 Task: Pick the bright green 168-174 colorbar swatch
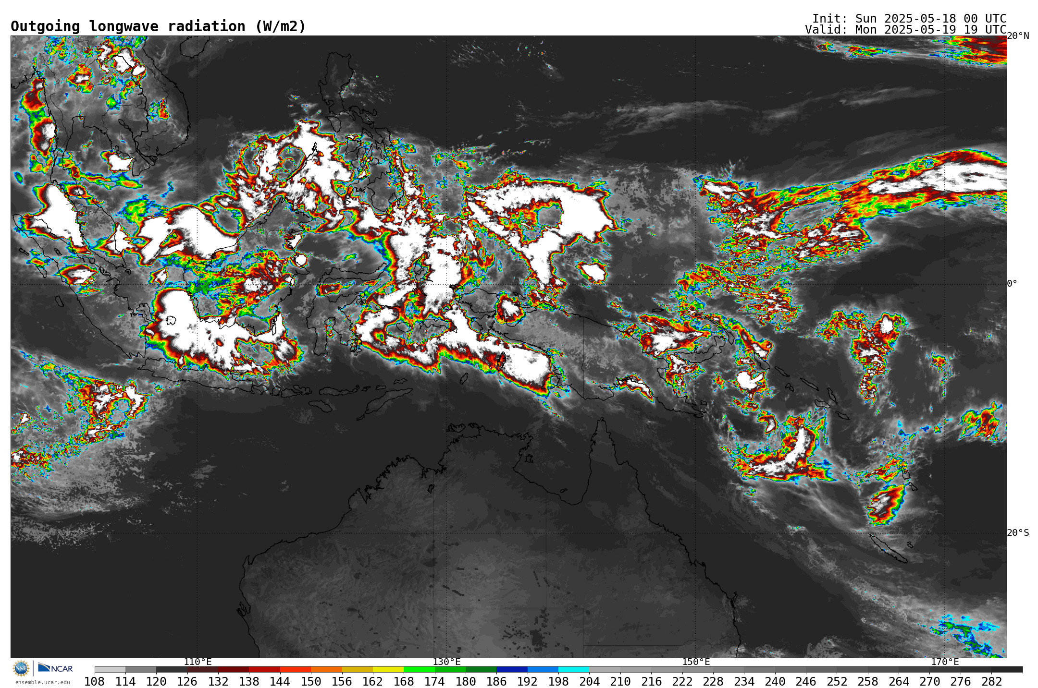[x=419, y=670]
